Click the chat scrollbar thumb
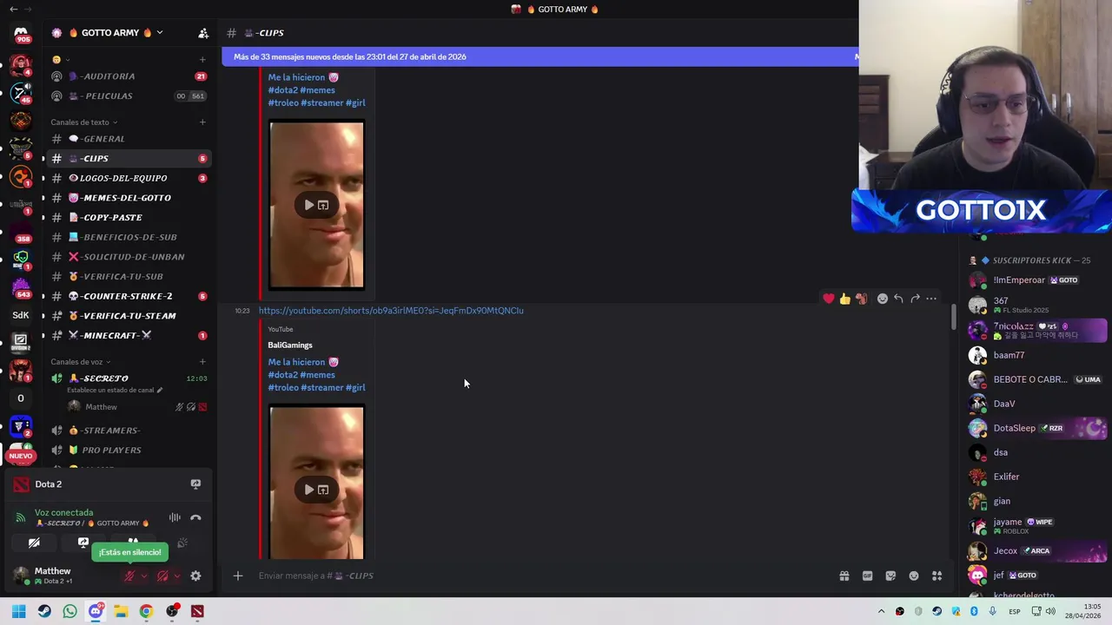 tap(952, 316)
